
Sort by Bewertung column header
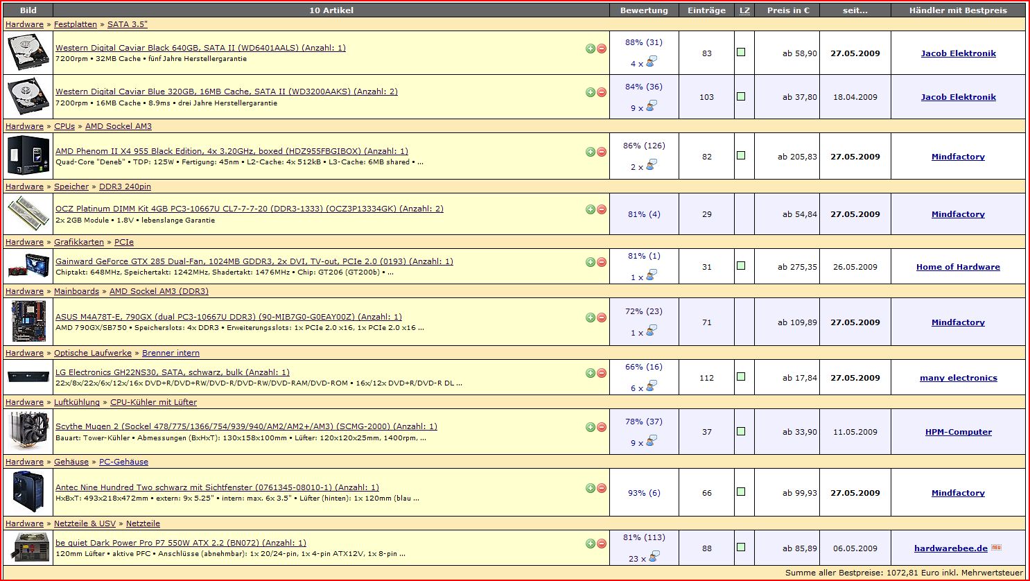pyautogui.click(x=644, y=10)
